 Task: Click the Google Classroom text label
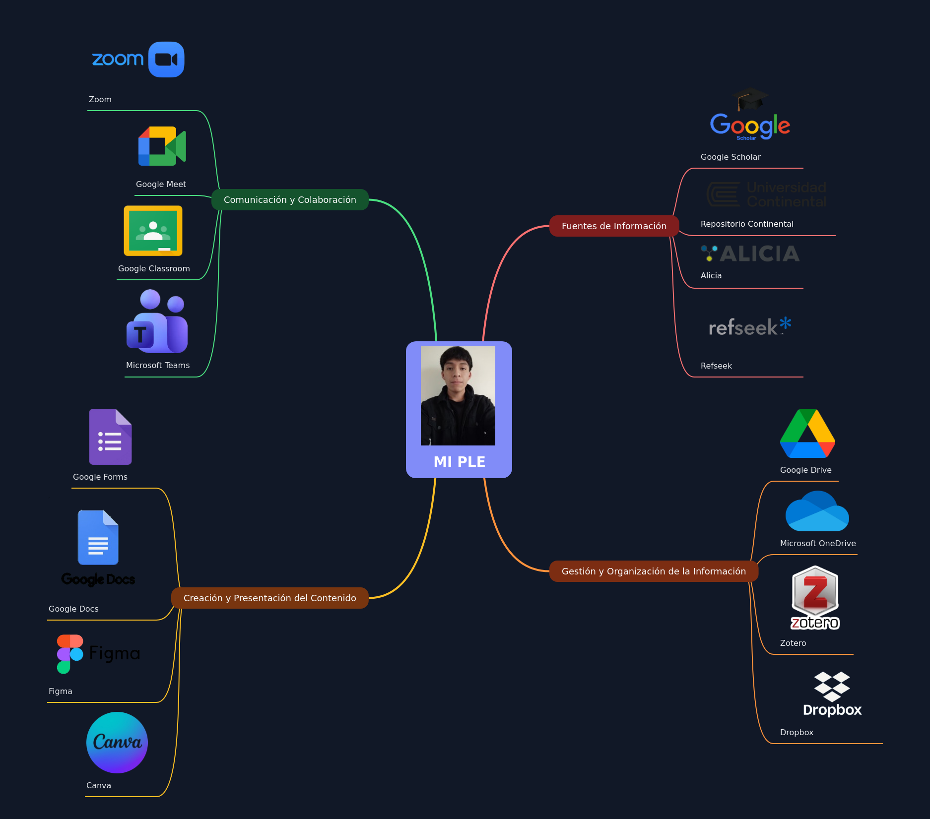point(154,268)
